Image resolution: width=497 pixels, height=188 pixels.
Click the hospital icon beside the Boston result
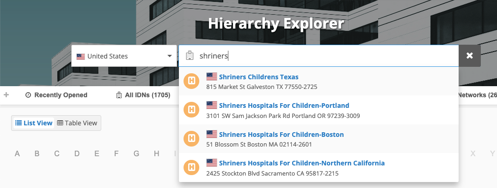pyautogui.click(x=191, y=138)
